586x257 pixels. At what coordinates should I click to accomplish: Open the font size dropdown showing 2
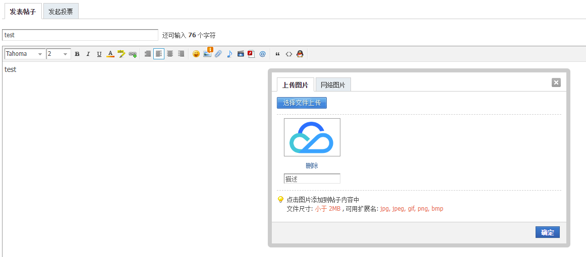pos(58,54)
